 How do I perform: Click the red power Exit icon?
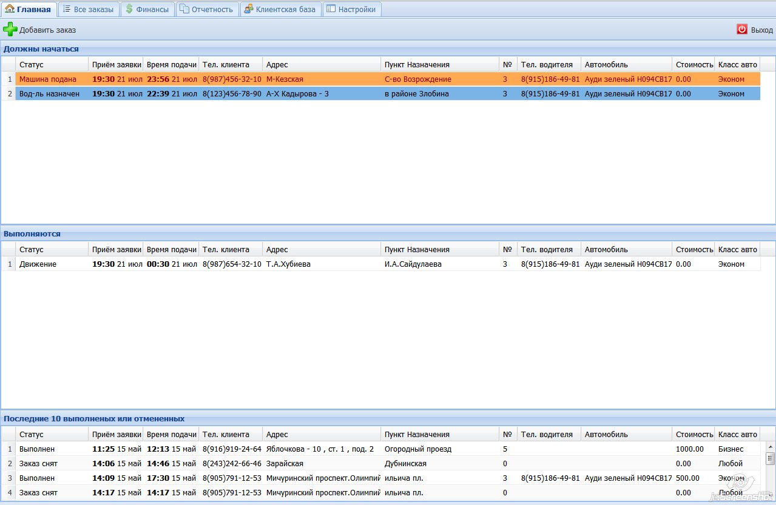coord(741,30)
